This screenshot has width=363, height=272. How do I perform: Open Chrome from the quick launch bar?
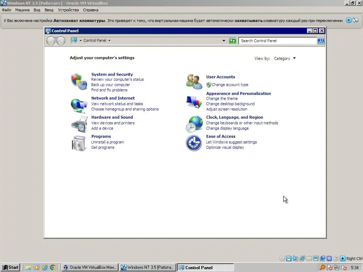(x=53, y=267)
